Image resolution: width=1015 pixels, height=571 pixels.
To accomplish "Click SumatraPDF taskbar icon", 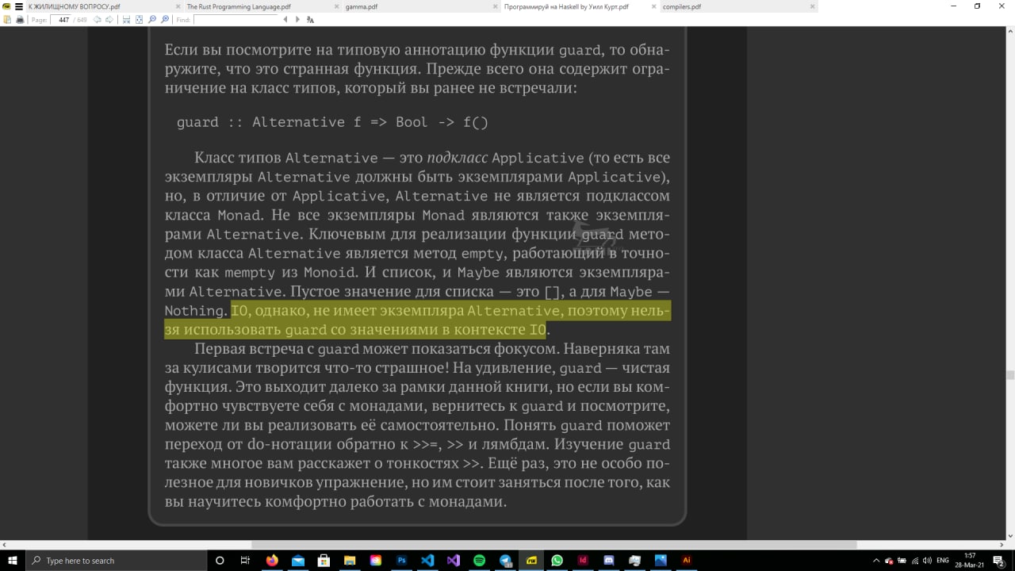I will [531, 560].
